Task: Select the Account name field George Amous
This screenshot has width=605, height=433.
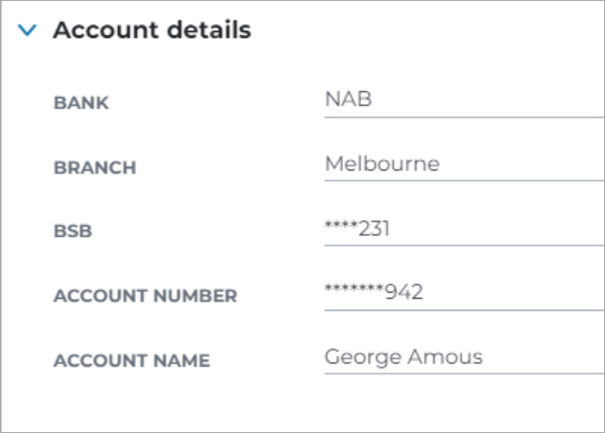Action: (465, 358)
